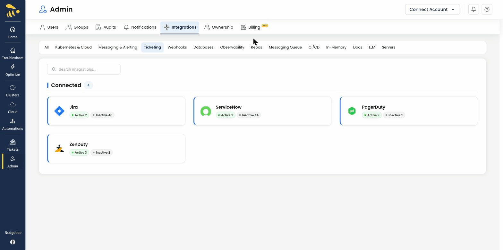Click PagerDuty's Inactive 1 badge
This screenshot has height=250, width=503.
coord(394,115)
